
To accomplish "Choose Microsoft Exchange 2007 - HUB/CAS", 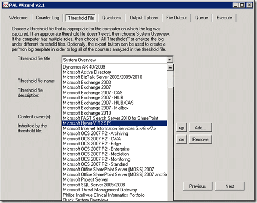I will click(x=114, y=103).
